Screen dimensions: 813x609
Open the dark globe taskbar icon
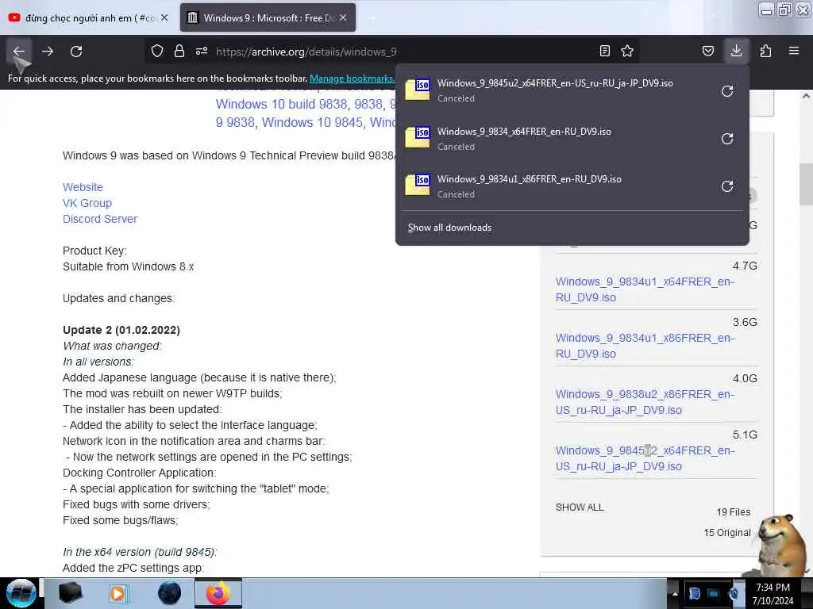point(169,593)
